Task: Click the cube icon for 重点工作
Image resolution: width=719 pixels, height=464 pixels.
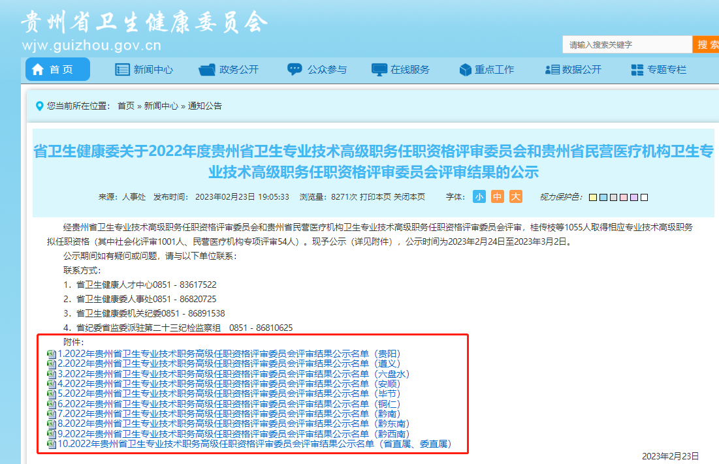Action: [x=465, y=69]
